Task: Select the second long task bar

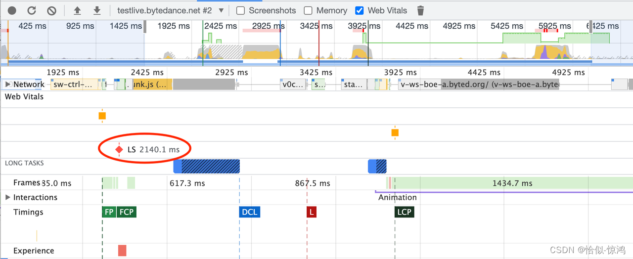Action: (377, 167)
